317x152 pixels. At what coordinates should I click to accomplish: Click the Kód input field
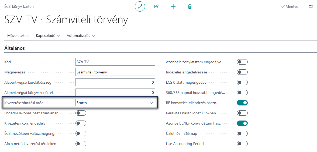pyautogui.click(x=115, y=62)
